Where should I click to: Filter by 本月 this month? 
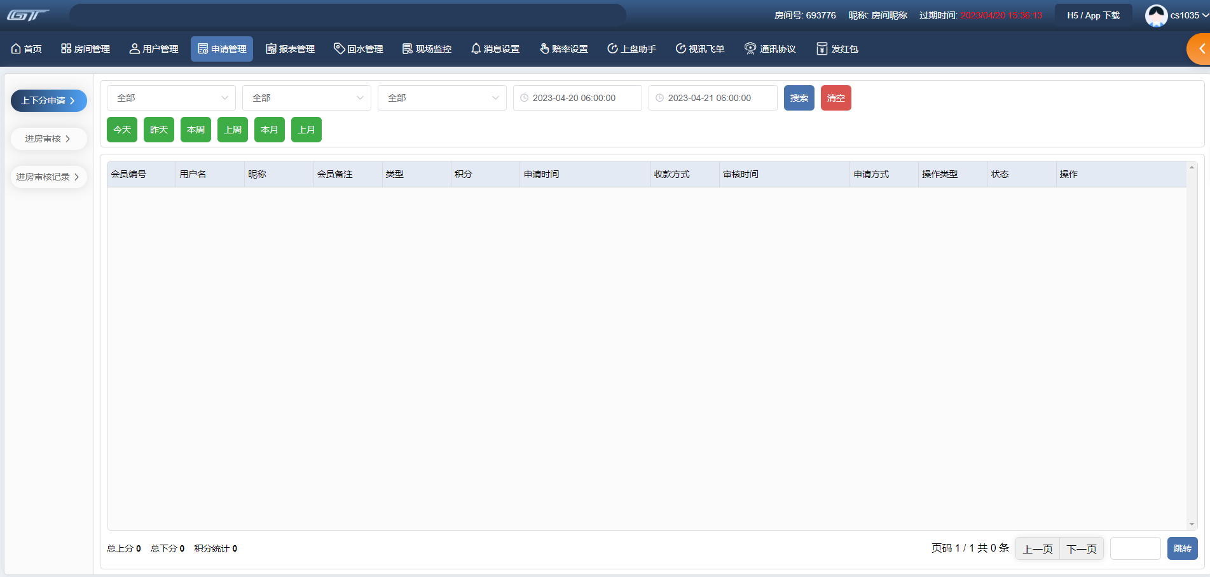point(270,130)
